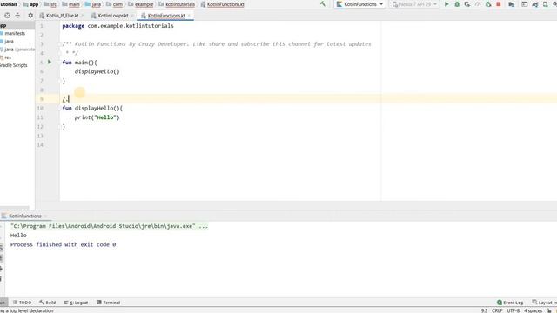Click the collapse all icon in Project panel
The image size is (557, 313).
pyautogui.click(x=17, y=16)
